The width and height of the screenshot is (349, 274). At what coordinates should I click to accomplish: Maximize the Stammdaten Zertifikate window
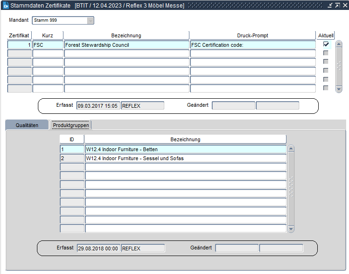(337, 5)
